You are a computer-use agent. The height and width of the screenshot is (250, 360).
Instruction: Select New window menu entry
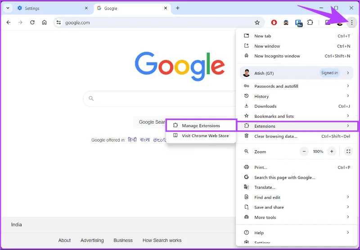297,46
